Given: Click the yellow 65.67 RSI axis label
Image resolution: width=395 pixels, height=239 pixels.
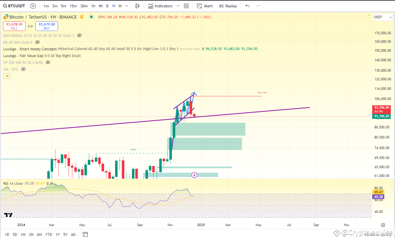Looking at the screenshot, I should click(x=378, y=192).
